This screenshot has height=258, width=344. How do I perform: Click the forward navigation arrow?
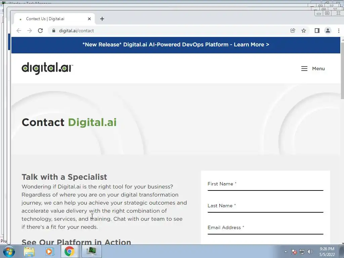pos(30,31)
